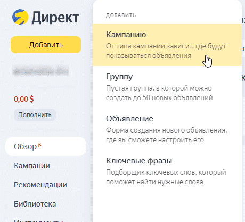
Task: Open the Обзор sidebar section
Action: click(46, 146)
